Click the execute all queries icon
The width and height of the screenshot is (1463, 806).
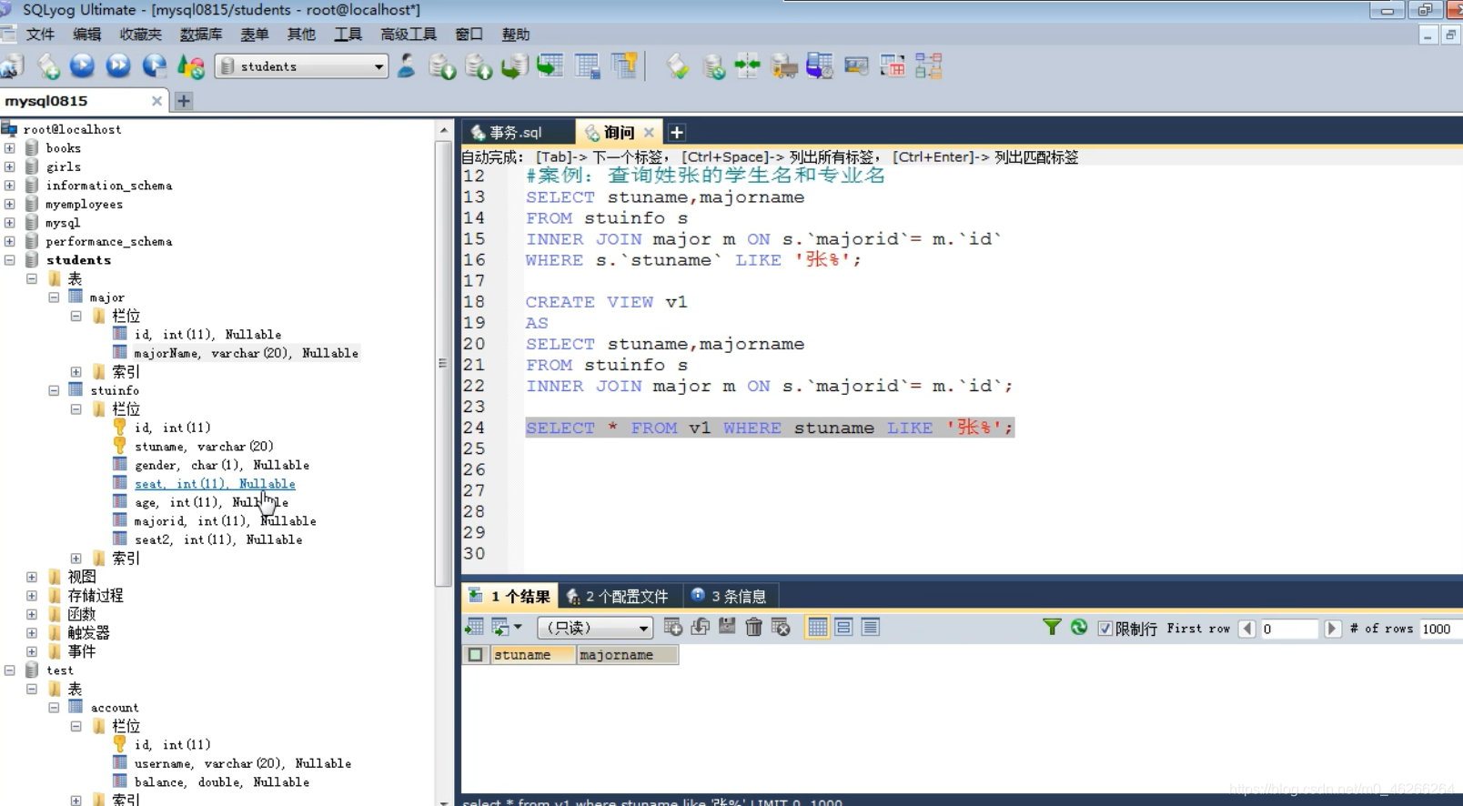pyautogui.click(x=118, y=65)
